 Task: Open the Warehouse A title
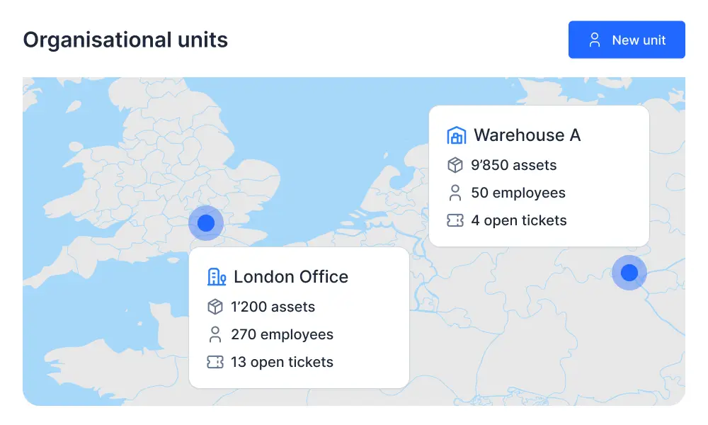click(x=527, y=135)
